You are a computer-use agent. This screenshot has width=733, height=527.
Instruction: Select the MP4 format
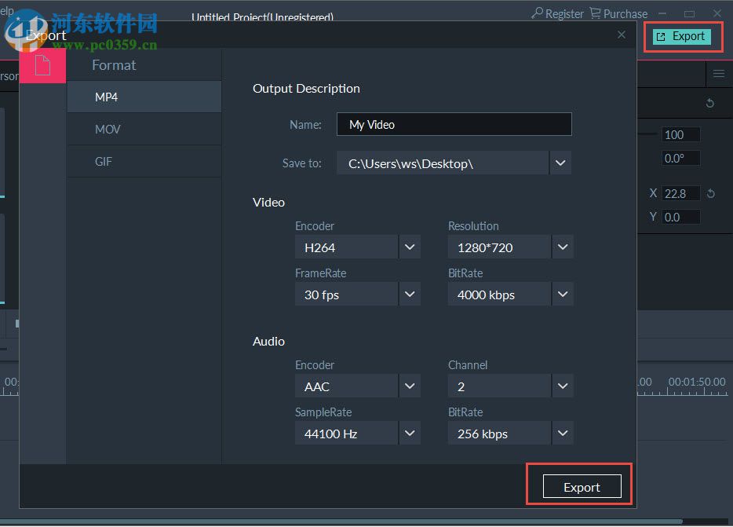pos(144,97)
